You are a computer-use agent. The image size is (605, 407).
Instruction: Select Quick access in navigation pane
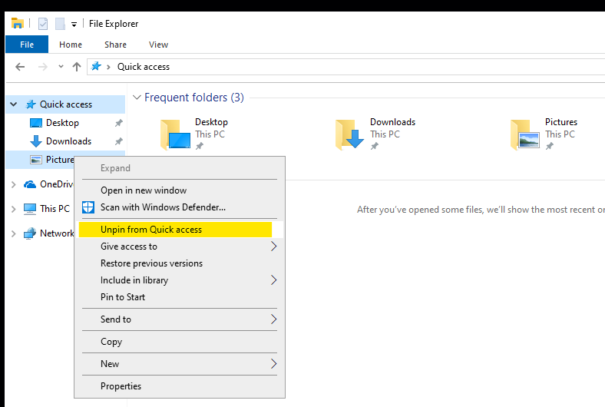[66, 104]
